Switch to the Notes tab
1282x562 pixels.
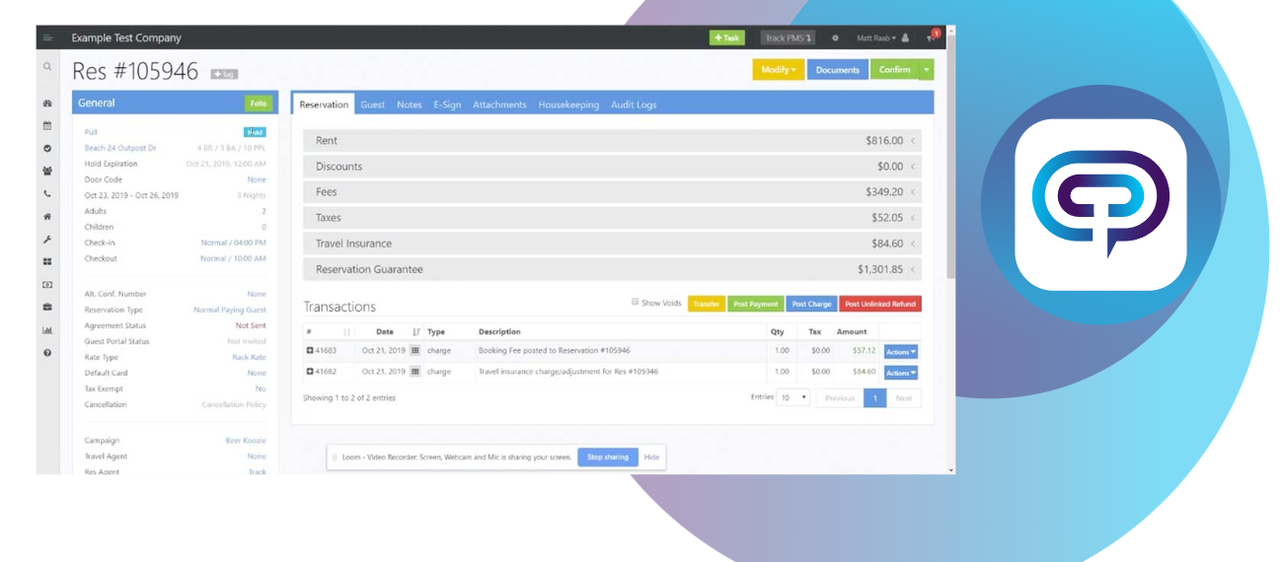coord(410,105)
